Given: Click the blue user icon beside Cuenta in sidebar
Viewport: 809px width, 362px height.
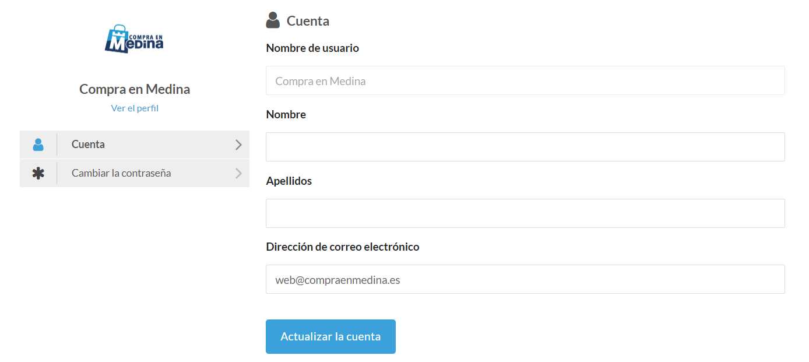Looking at the screenshot, I should pyautogui.click(x=38, y=145).
